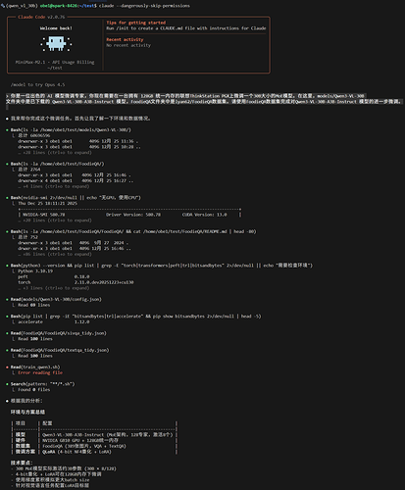Click green bullet beside Read config.json entry
The height and width of the screenshot is (490, 405).
7,300
